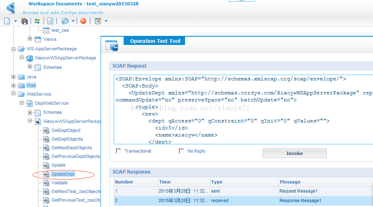Sort by the Time column header

[184, 182]
